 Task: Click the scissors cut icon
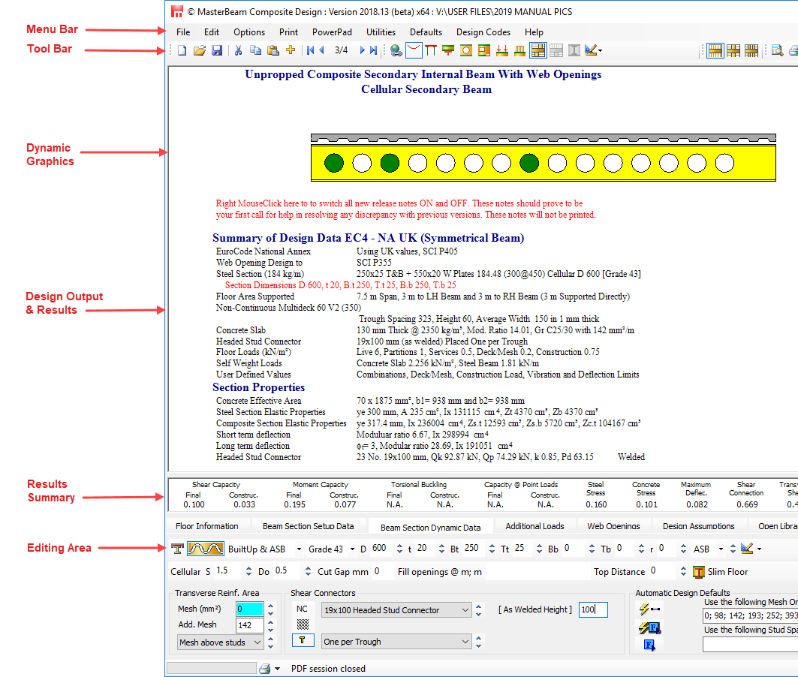[238, 51]
